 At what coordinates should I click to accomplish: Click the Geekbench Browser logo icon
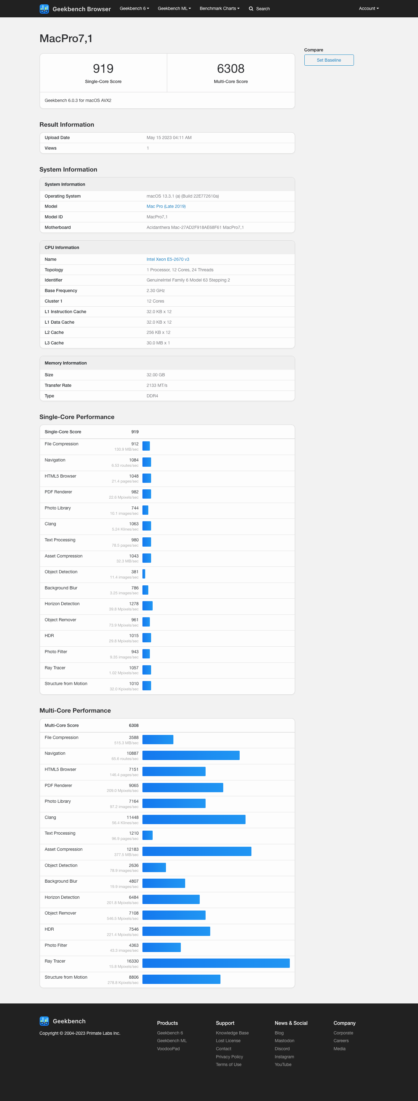[44, 9]
